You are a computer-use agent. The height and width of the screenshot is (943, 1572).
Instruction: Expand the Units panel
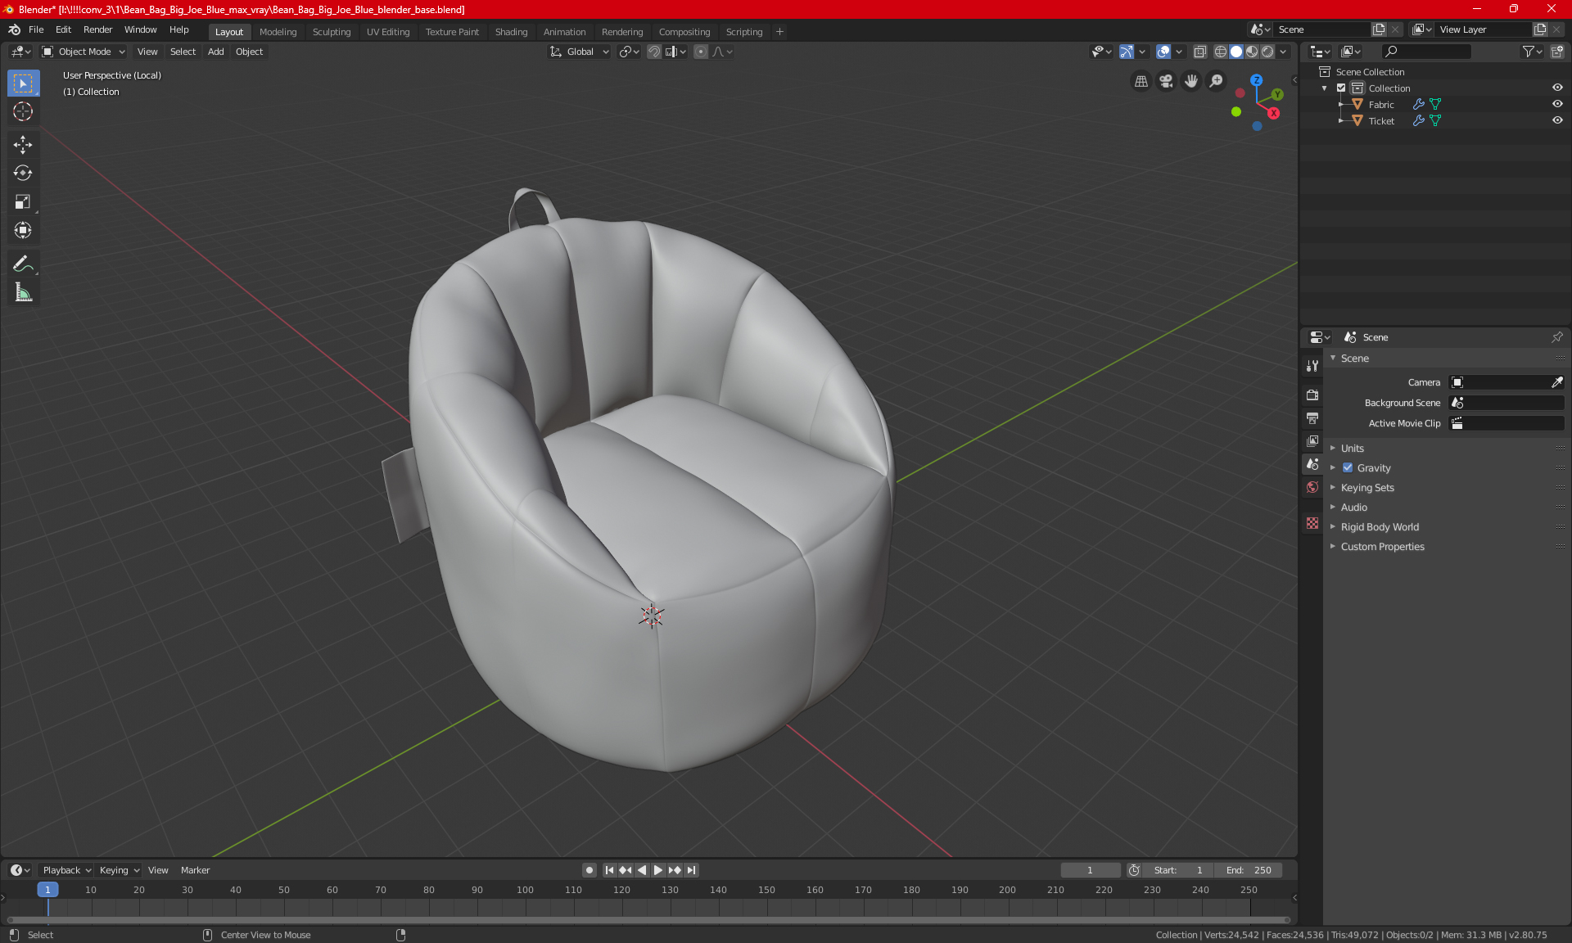pos(1352,449)
